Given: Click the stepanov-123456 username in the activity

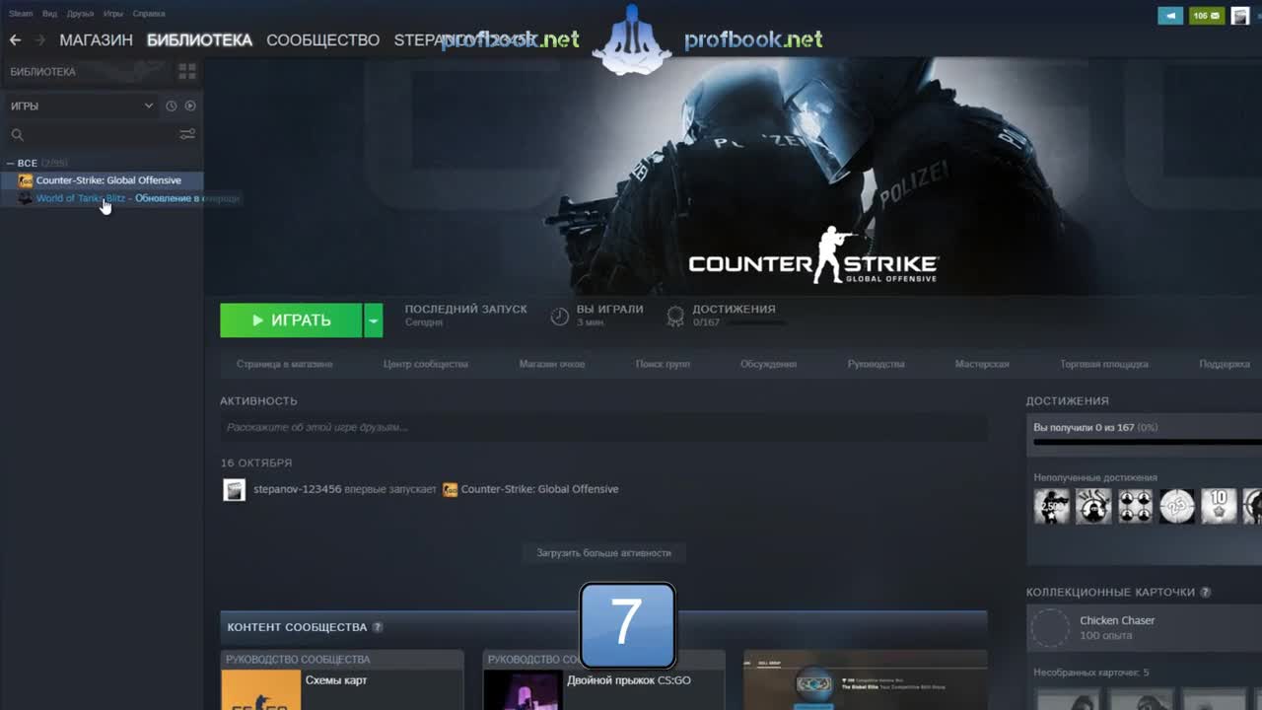Looking at the screenshot, I should click(x=297, y=490).
